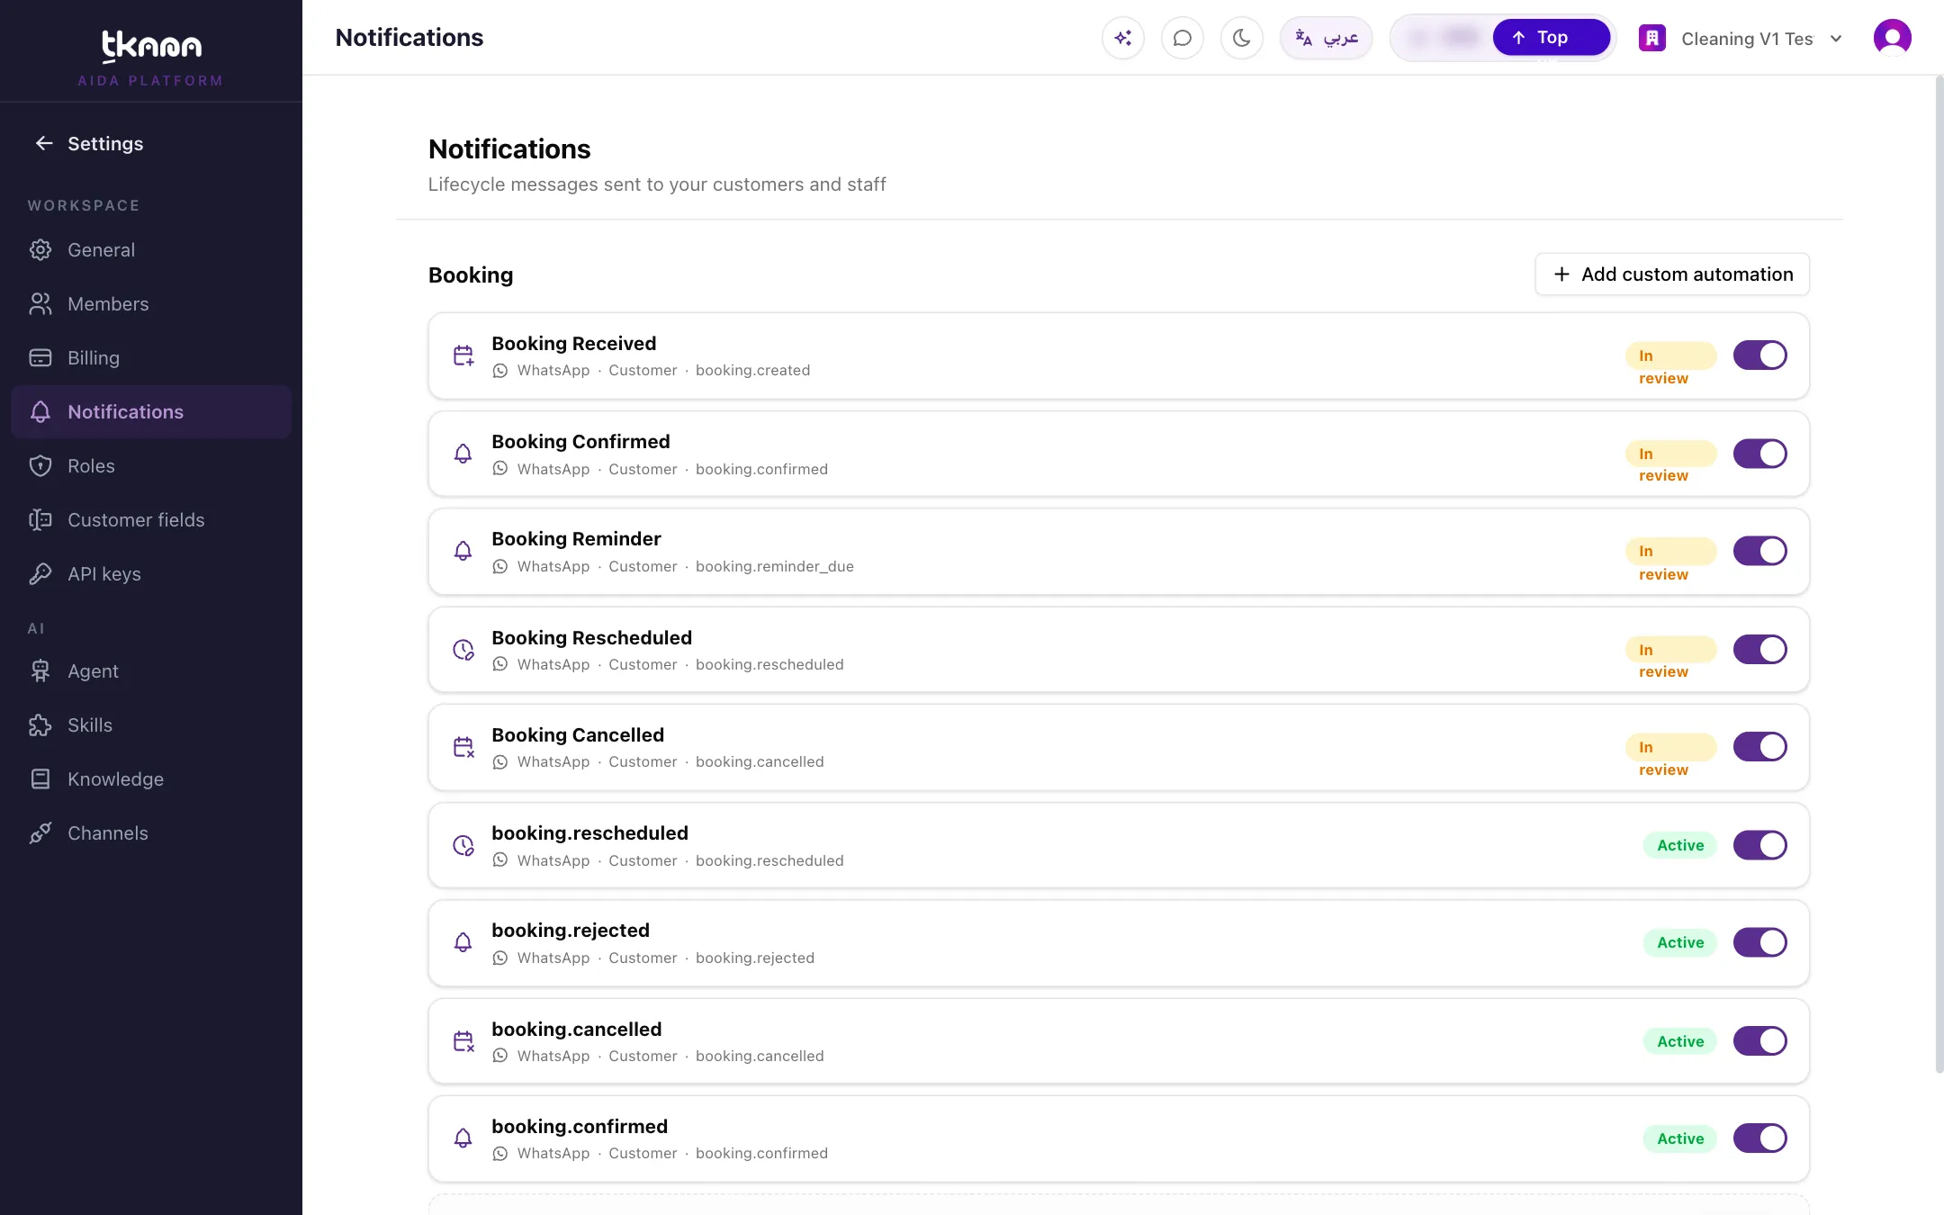The width and height of the screenshot is (1944, 1215).
Task: Open Members in sidebar
Action: [x=151, y=304]
